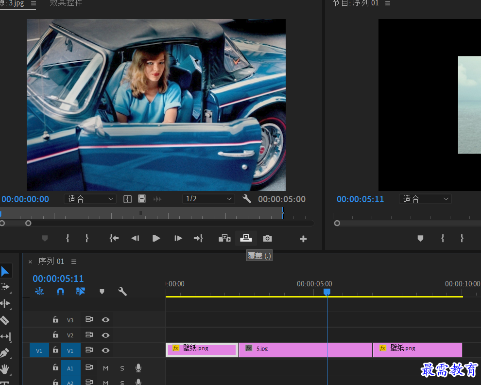Toggle lock on track V1

(x=55, y=350)
